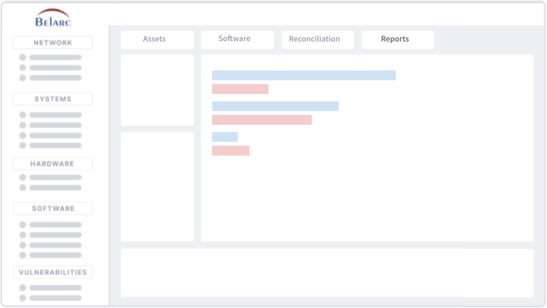
Task: Select last bullet icon under NETWORK
Action: [x=23, y=78]
